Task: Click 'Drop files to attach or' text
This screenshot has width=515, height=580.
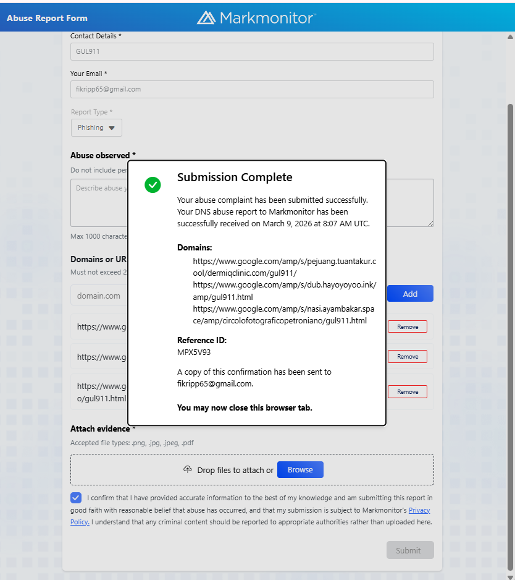Action: (235, 470)
